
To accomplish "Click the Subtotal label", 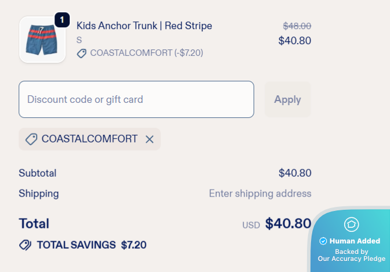I will coord(38,173).
